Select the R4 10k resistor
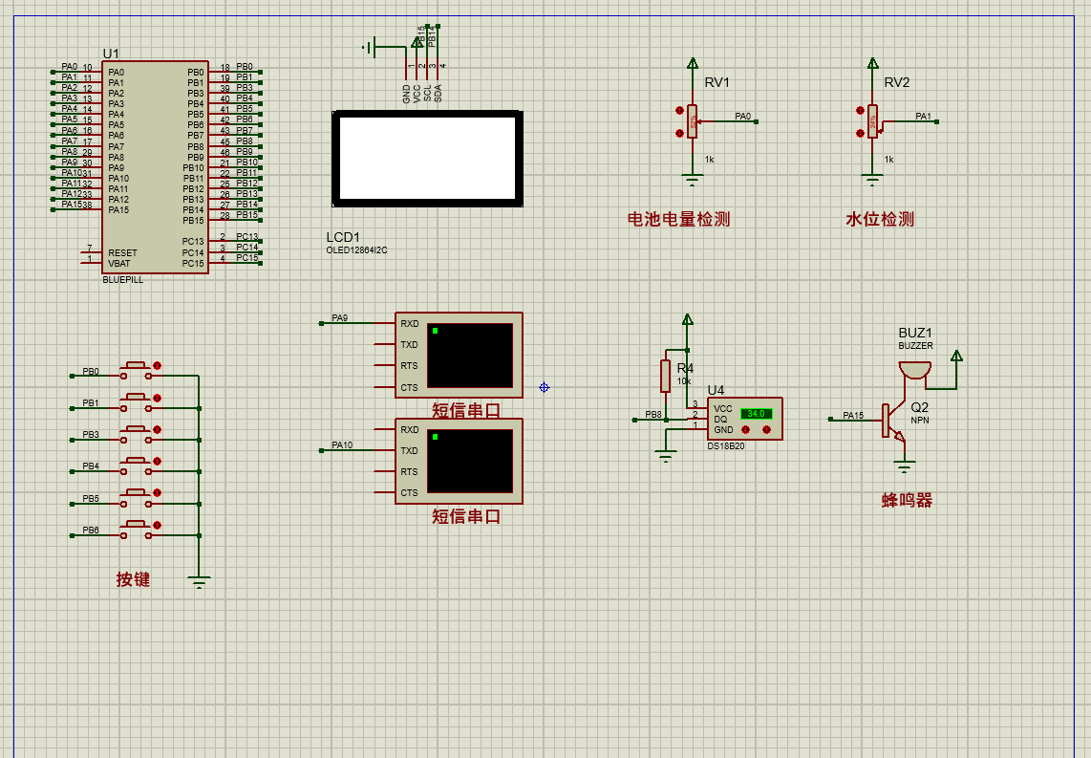1091x758 pixels. [x=665, y=377]
